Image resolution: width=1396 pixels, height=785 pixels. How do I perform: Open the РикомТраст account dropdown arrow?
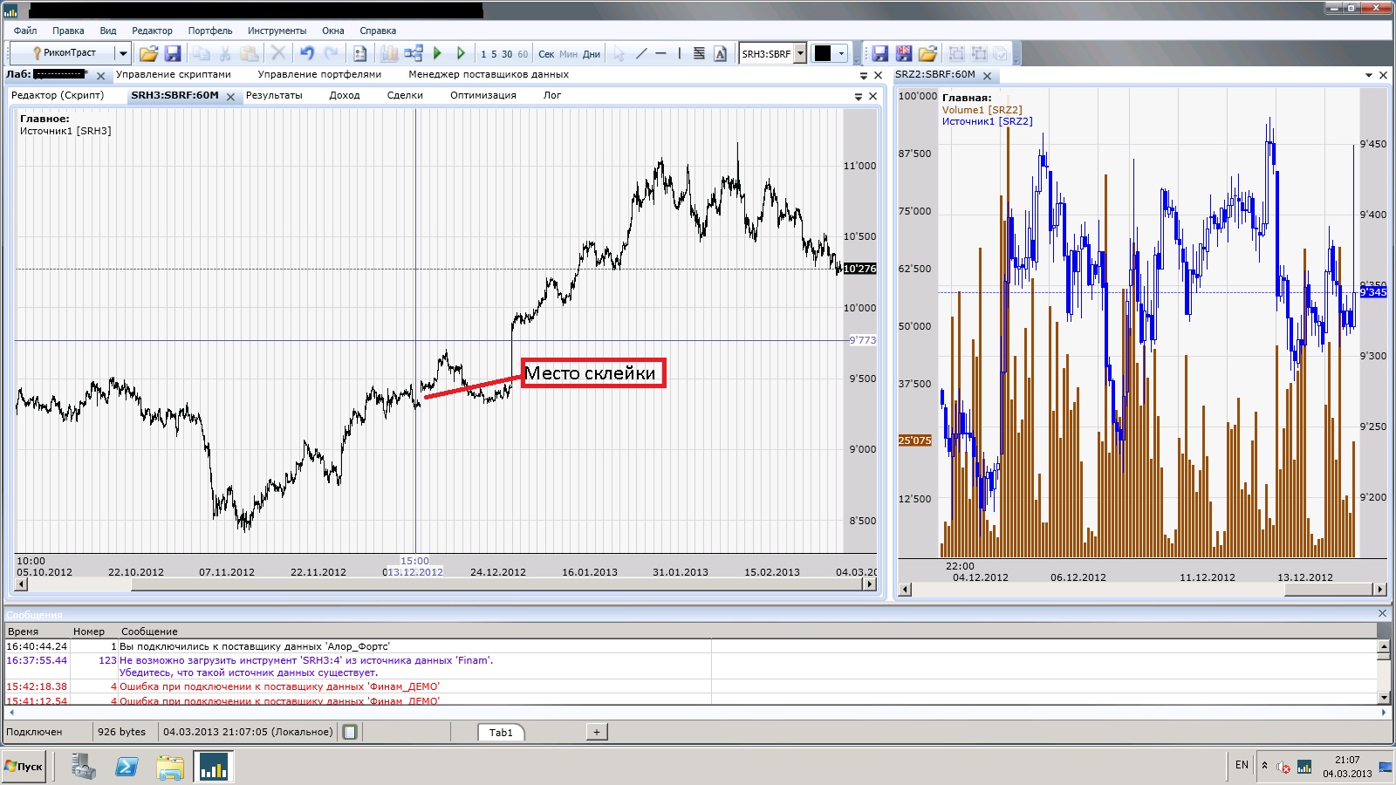[x=123, y=53]
